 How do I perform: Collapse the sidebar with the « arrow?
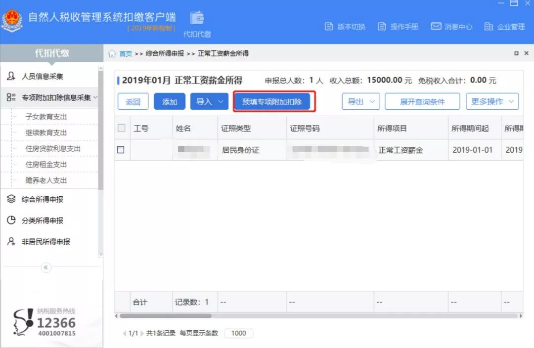point(45,267)
